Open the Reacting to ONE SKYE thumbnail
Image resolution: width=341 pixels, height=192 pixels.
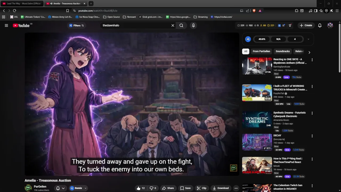(x=257, y=66)
